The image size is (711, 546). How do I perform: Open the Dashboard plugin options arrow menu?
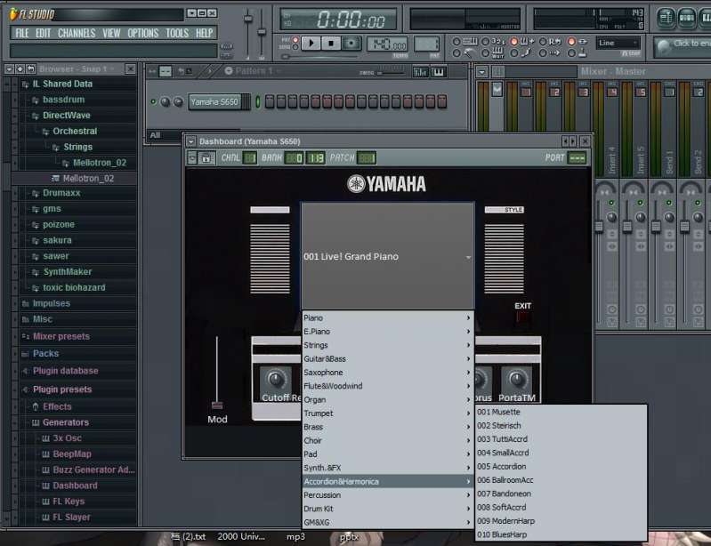point(193,158)
